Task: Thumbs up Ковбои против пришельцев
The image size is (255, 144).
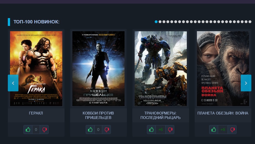Action: coord(90,130)
